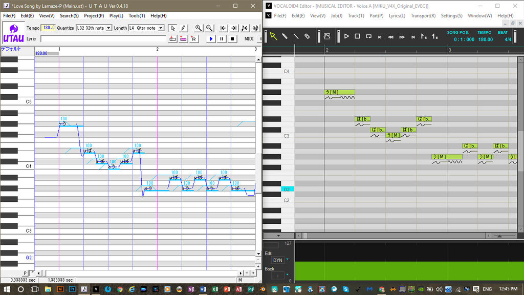Click measure 2 marker in UTAU ruler

158,49
